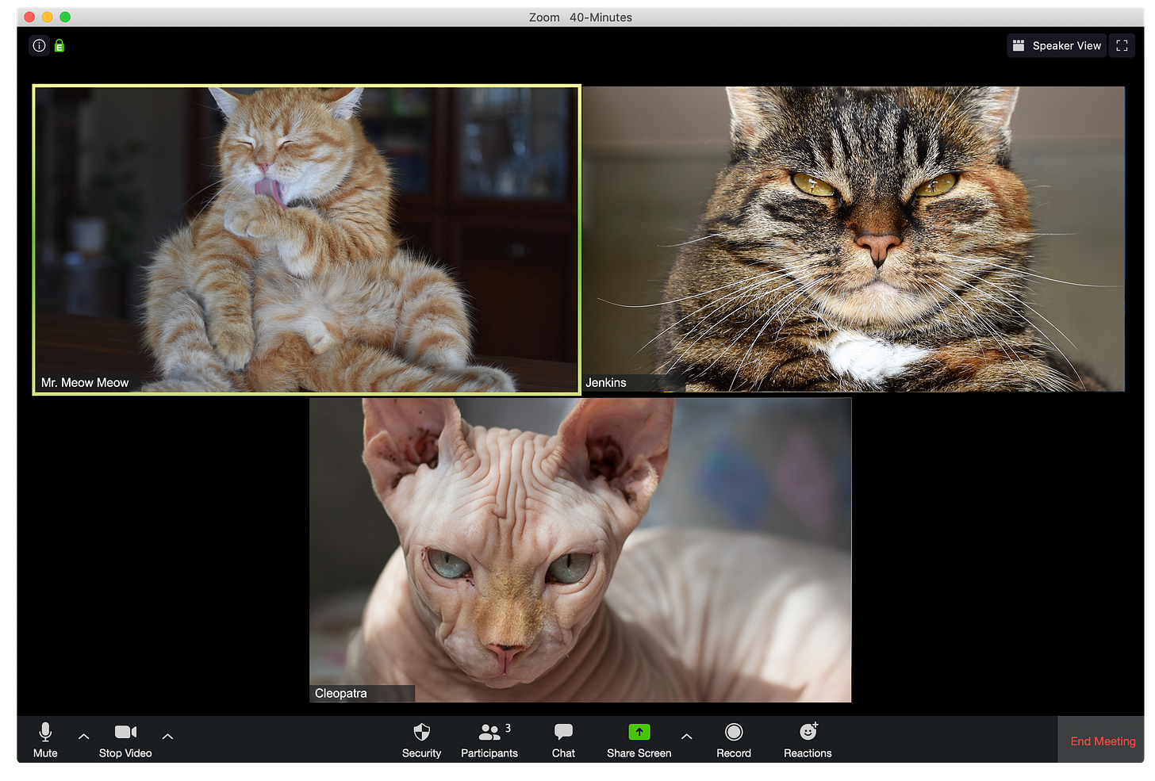Open the Chat window
Screen dimensions: 1155x781
(562, 740)
